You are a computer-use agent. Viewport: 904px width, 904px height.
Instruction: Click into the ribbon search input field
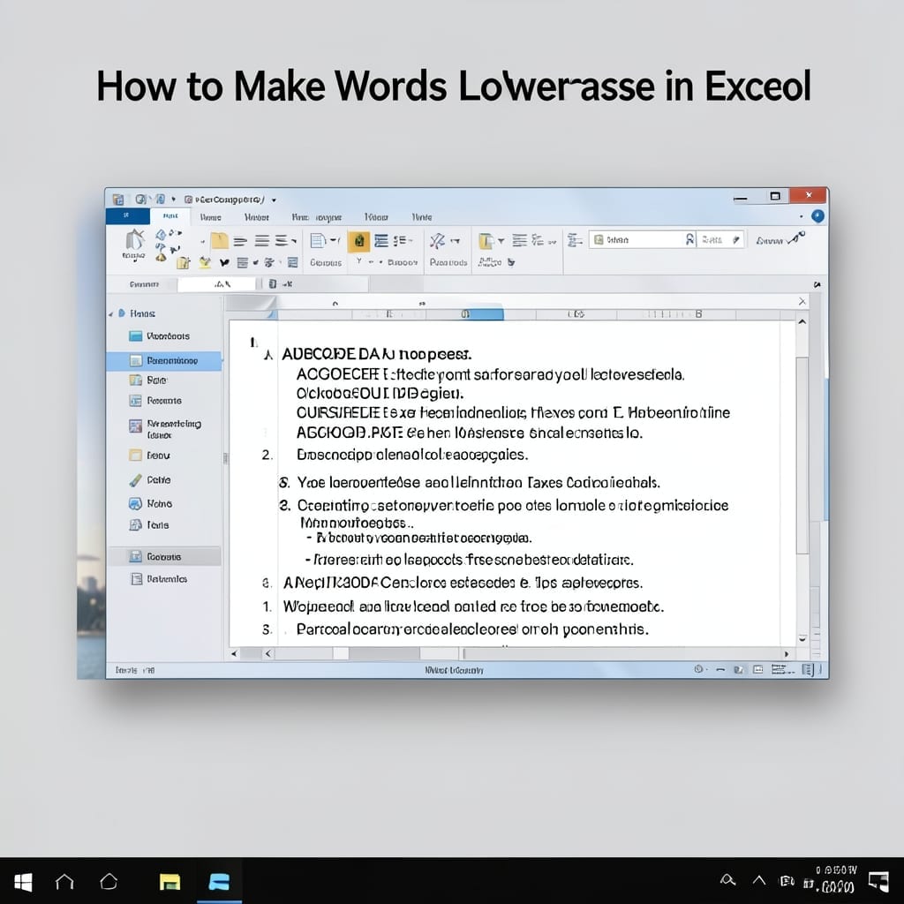pos(643,239)
